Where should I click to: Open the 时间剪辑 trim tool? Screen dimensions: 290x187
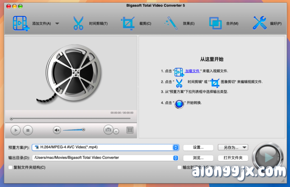(x=78, y=23)
